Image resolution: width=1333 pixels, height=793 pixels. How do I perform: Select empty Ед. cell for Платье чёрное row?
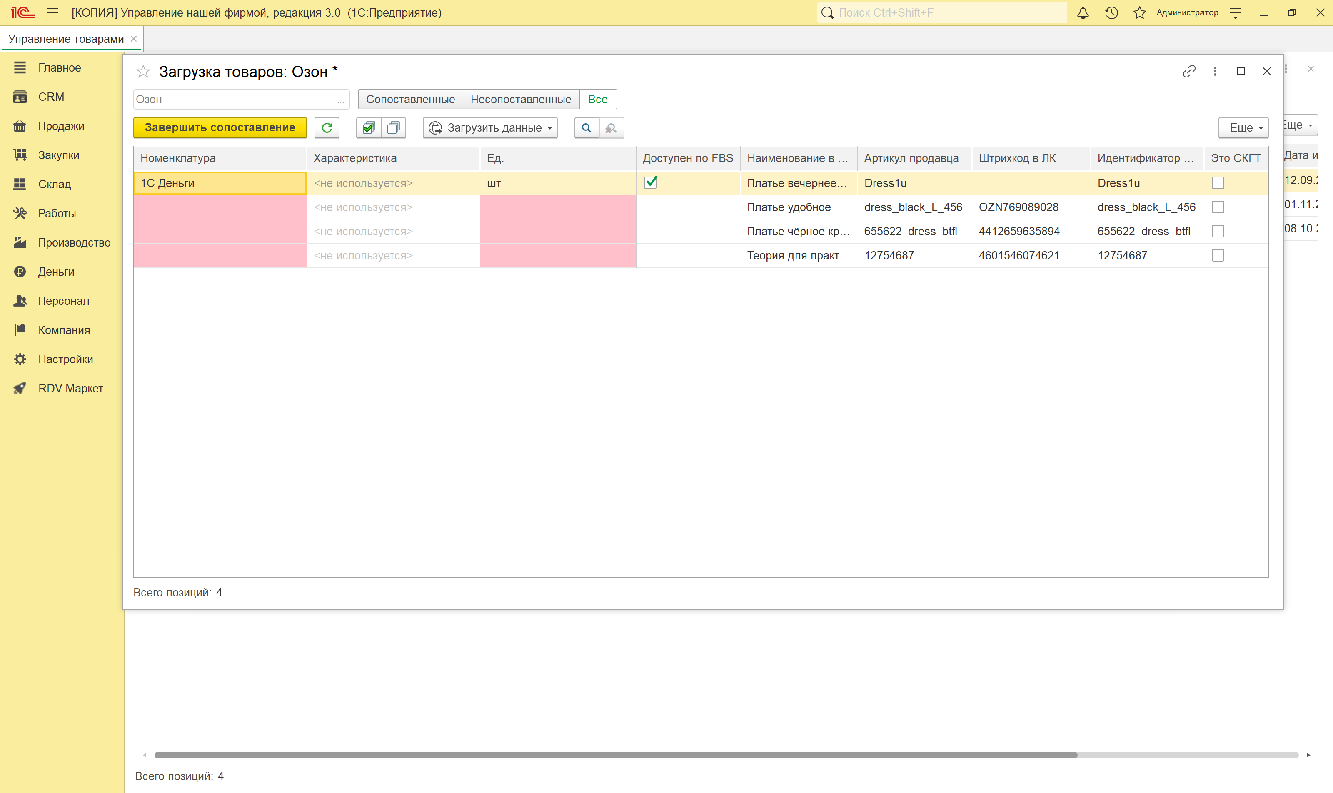558,232
